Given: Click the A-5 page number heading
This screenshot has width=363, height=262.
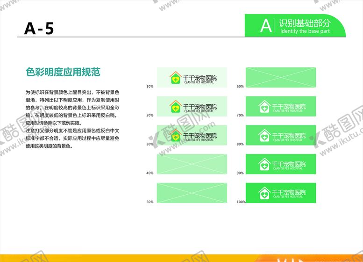Looking at the screenshot, I should (39, 29).
